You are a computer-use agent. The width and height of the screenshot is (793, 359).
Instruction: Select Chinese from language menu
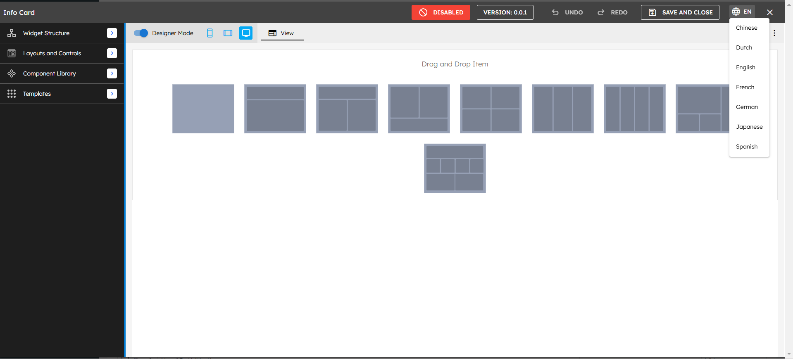click(749, 28)
